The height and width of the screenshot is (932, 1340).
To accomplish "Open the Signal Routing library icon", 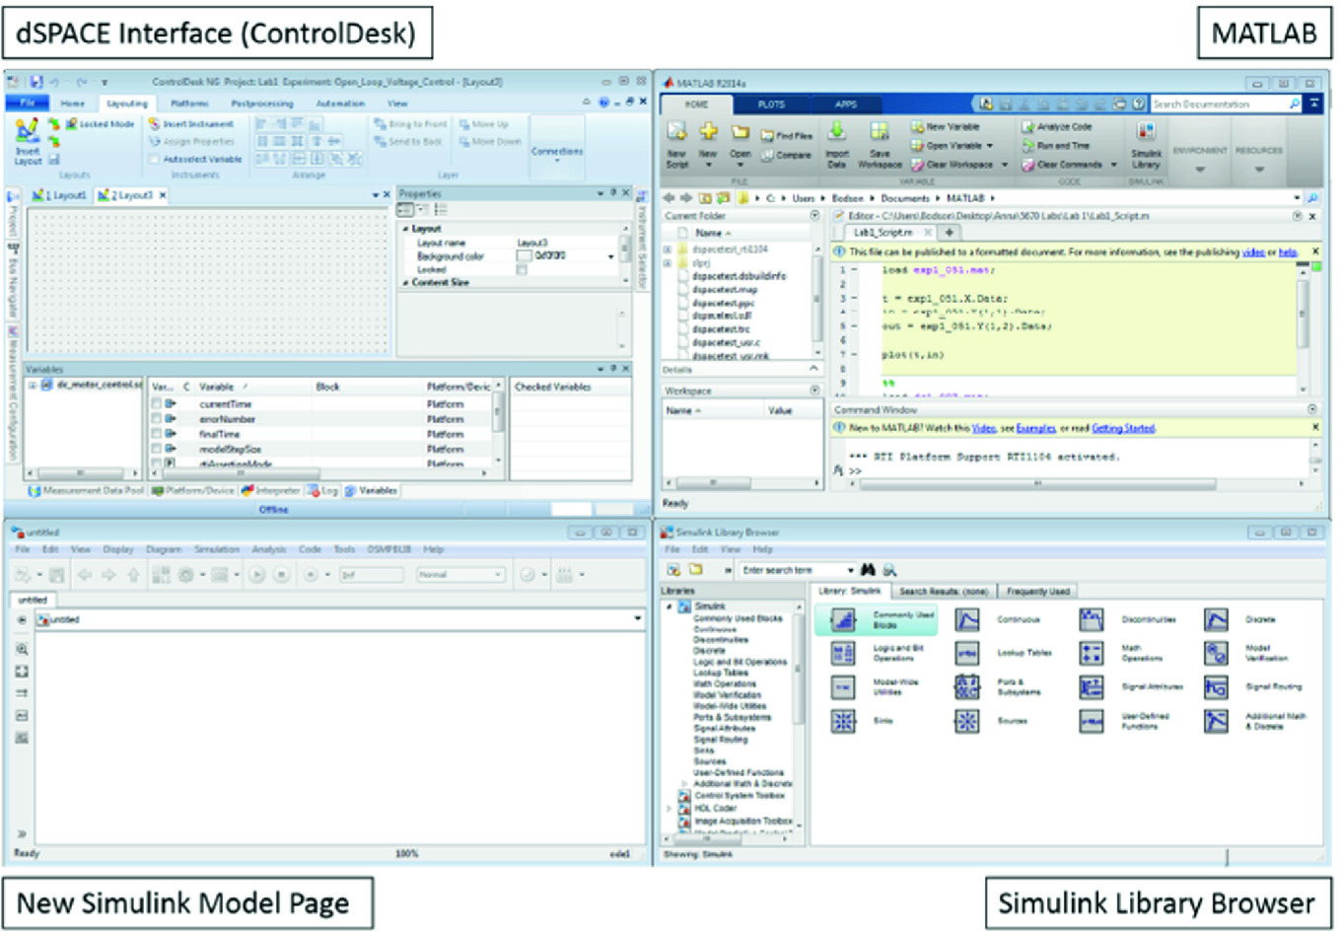I will coord(1216,687).
